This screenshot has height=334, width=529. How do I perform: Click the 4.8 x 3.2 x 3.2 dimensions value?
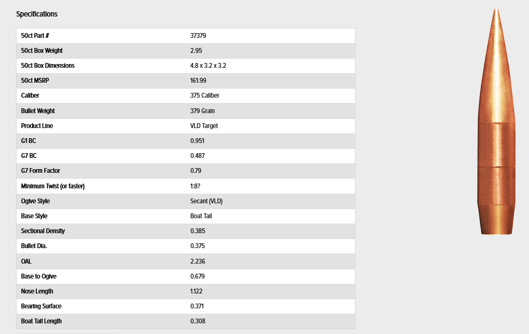click(212, 66)
